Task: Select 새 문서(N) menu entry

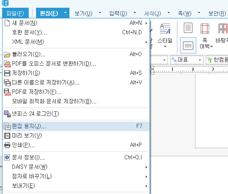Action: (76, 23)
